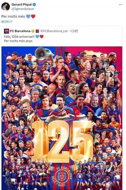Open the @FCBarcelona_cat handle

pyautogui.click(x=54, y=31)
